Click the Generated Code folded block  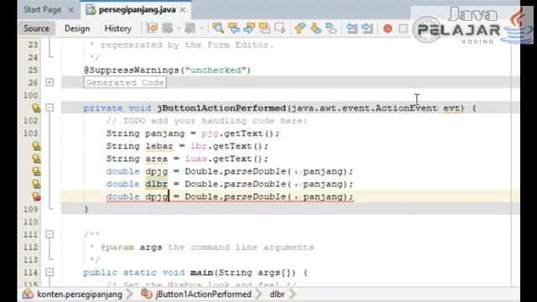coord(125,82)
